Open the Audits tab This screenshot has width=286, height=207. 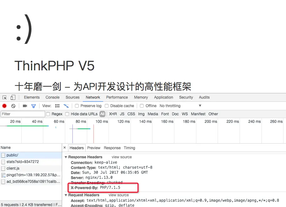click(x=204, y=97)
